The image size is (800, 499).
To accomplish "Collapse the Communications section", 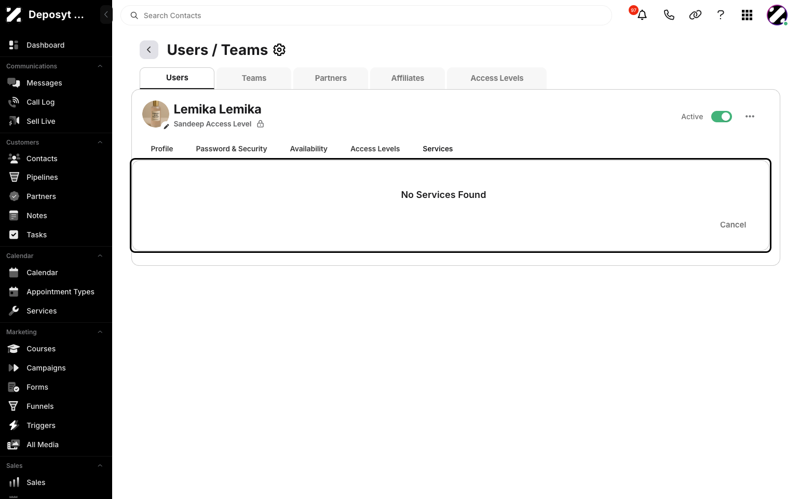I will [x=100, y=66].
